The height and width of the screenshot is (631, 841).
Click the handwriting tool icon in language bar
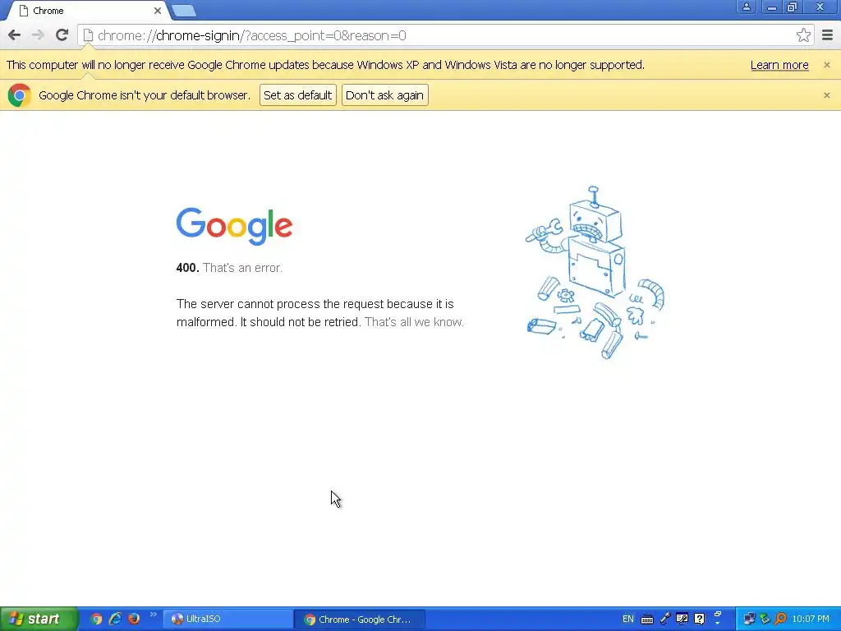[x=682, y=619]
